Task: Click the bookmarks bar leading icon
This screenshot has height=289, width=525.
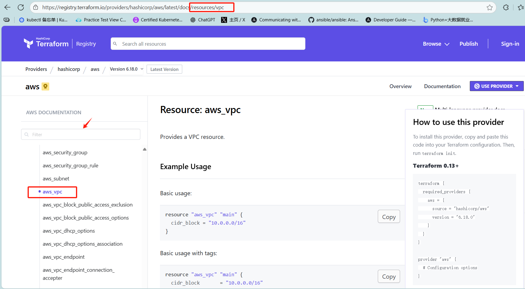Action: pos(7,20)
